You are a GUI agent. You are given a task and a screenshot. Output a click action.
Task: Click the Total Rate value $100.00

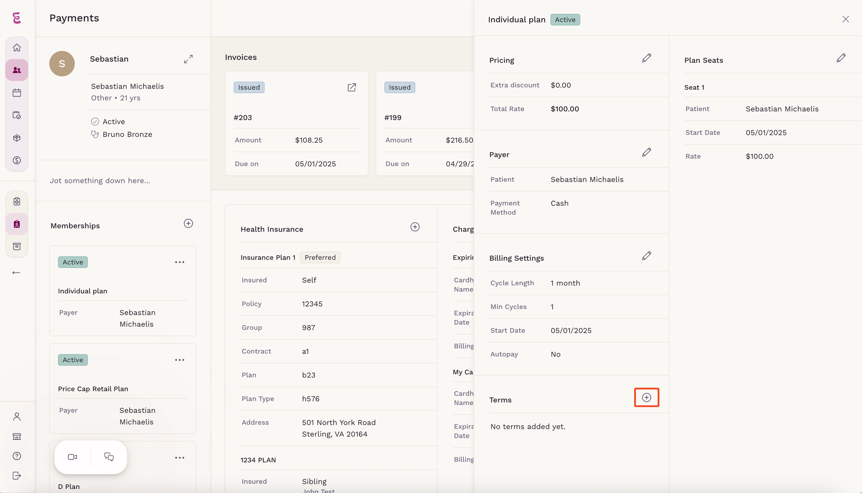pyautogui.click(x=565, y=109)
